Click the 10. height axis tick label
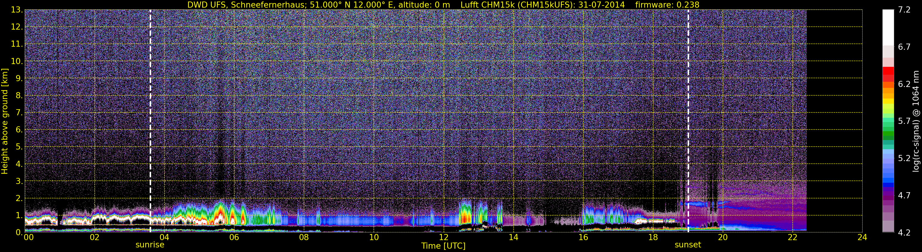The image size is (922, 252). pos(17,61)
